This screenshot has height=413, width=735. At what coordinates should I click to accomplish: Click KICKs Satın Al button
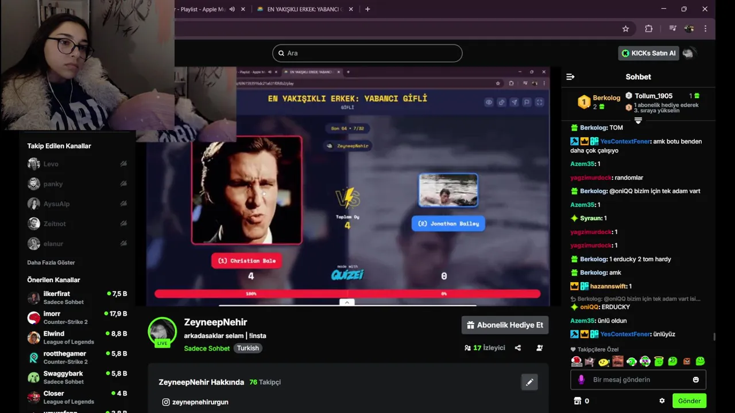click(649, 53)
